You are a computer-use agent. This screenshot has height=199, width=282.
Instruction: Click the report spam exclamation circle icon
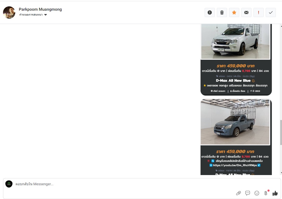(210, 12)
